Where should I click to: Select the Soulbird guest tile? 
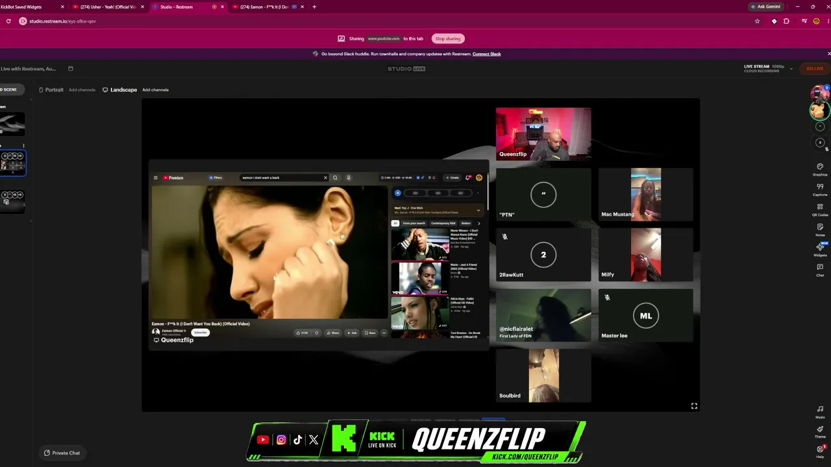tap(543, 376)
